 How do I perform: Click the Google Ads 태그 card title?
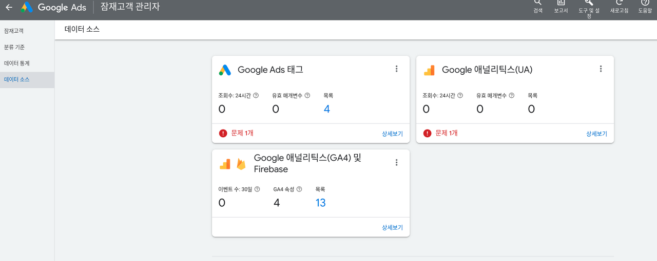point(270,70)
